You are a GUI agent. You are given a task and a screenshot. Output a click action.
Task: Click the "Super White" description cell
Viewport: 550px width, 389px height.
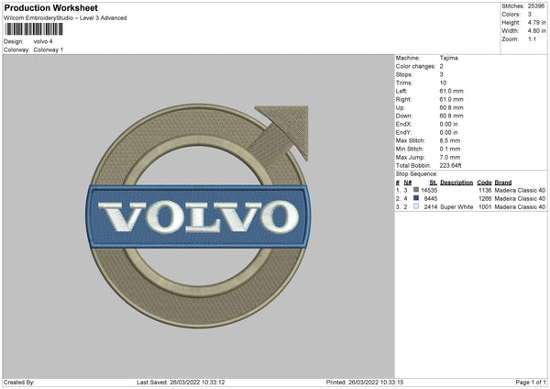point(456,207)
